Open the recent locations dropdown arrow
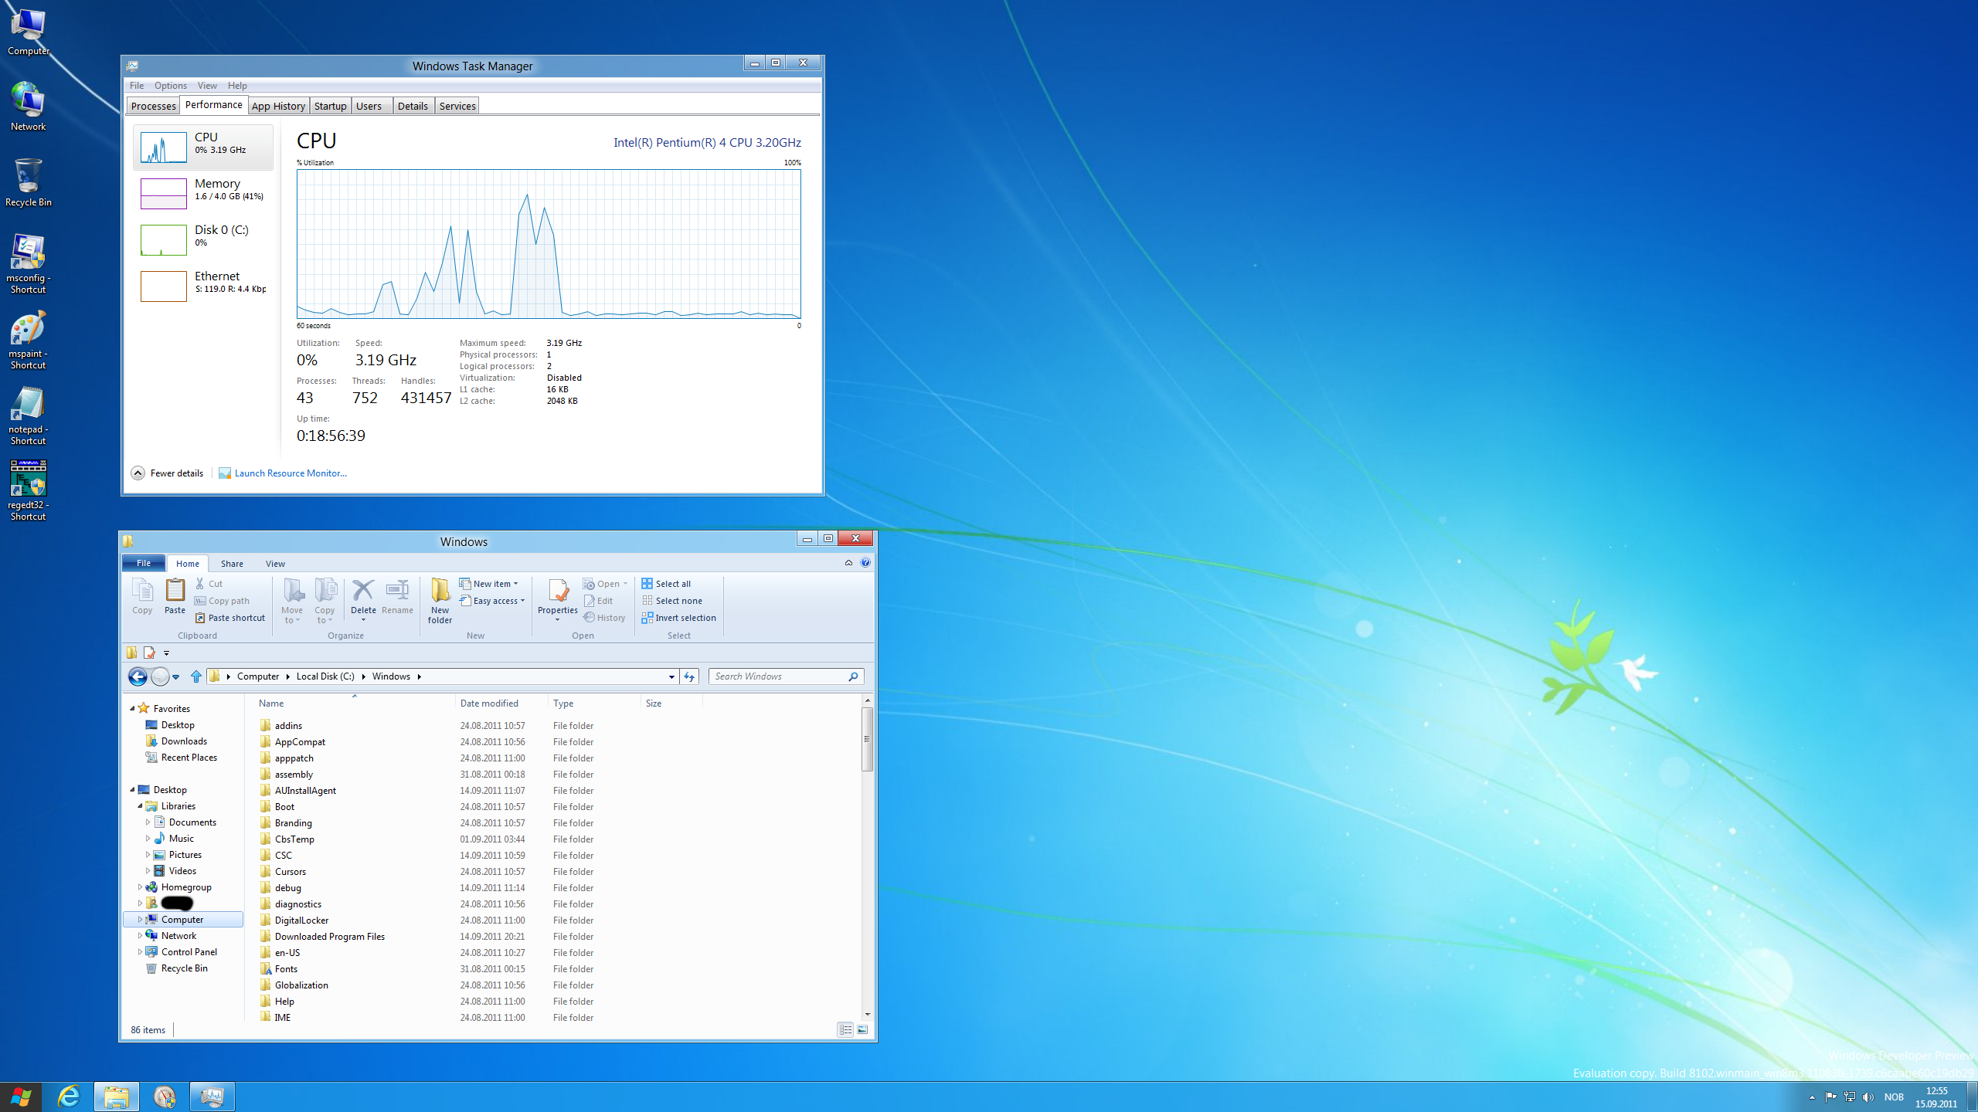The height and width of the screenshot is (1112, 1978). click(x=176, y=677)
